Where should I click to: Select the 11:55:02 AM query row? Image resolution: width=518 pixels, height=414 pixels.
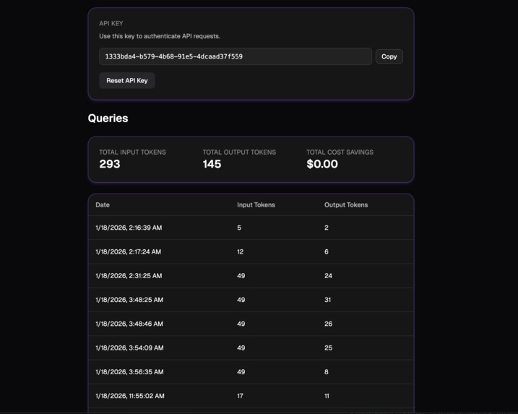[x=251, y=396]
